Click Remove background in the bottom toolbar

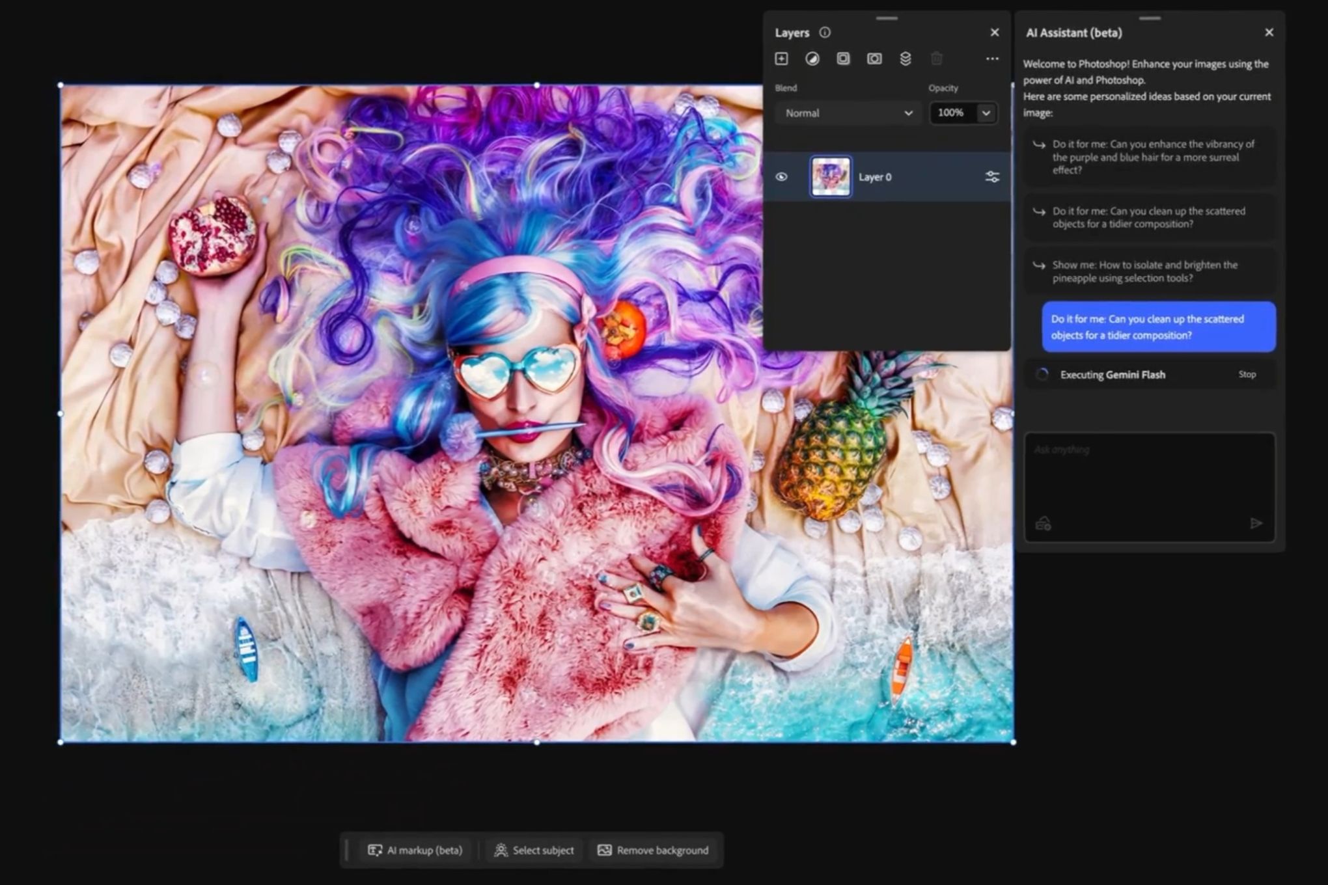click(x=653, y=850)
